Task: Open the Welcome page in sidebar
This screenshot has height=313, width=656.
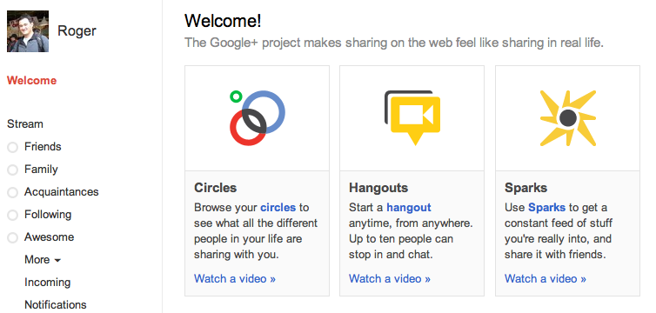Action: 32,80
